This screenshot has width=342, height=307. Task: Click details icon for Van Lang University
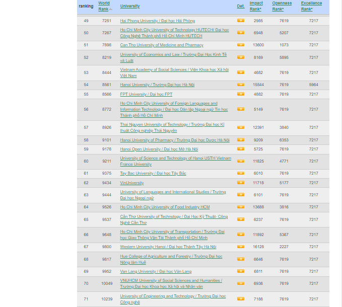[x=241, y=271]
